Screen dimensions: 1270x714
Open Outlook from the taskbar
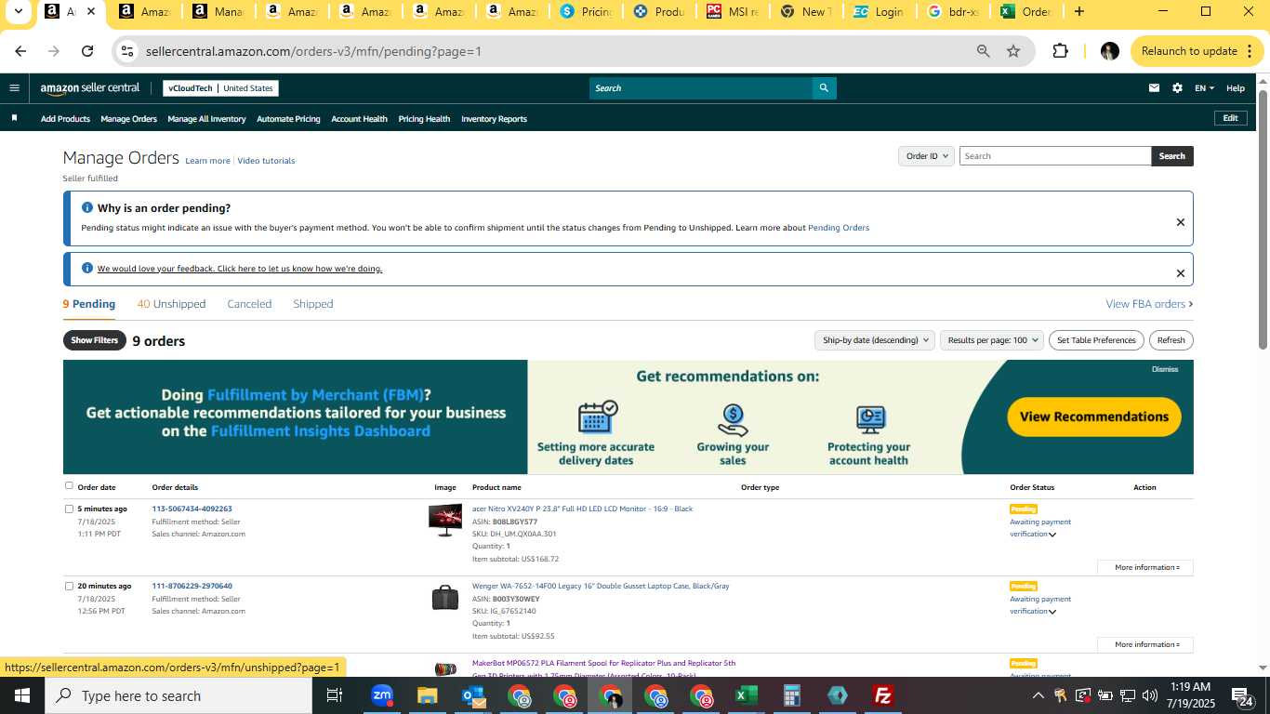click(473, 695)
